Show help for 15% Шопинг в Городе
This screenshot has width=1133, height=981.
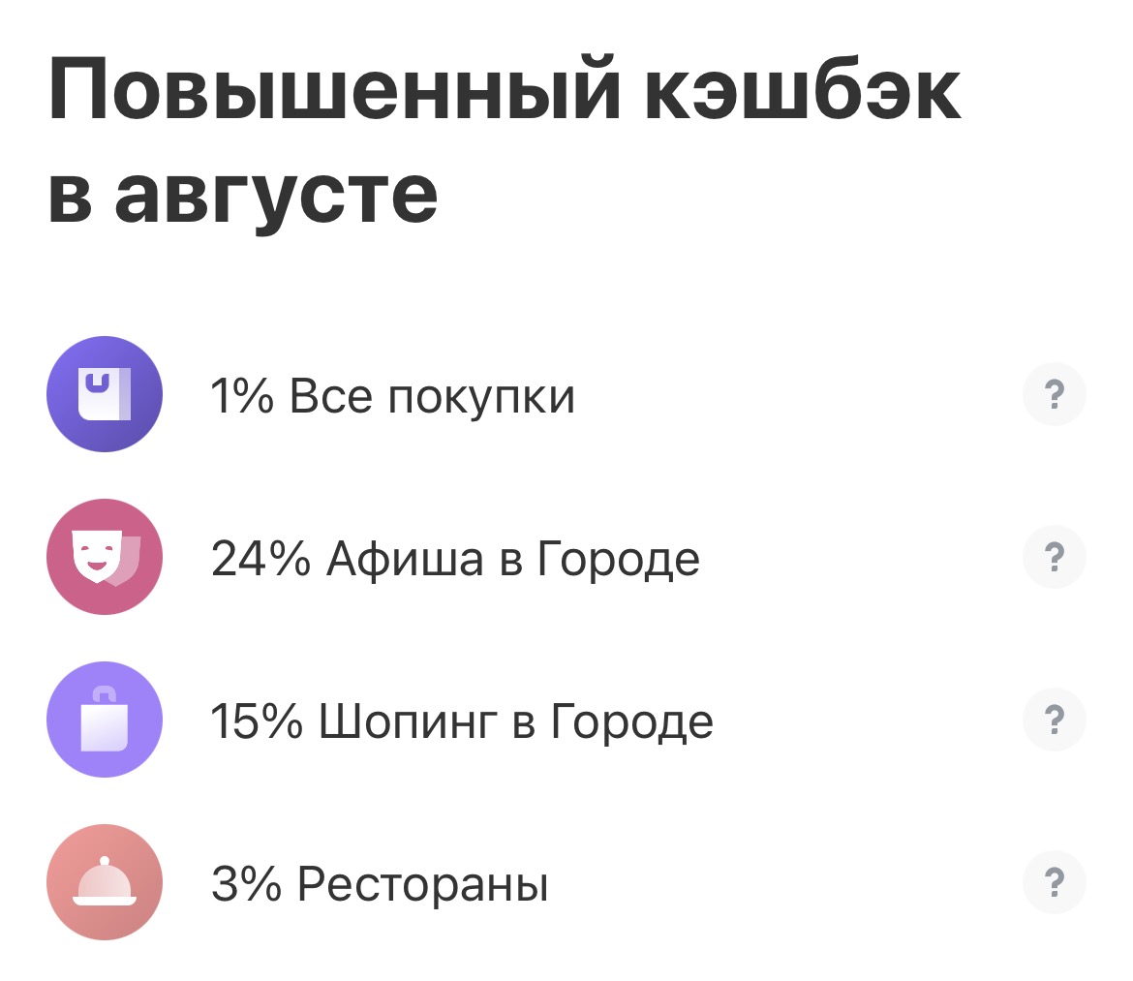[x=1055, y=720]
